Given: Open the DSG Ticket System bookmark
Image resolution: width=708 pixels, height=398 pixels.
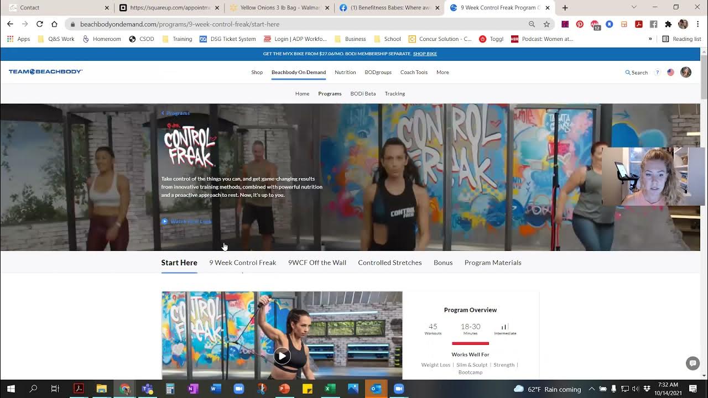Looking at the screenshot, I should tap(227, 39).
